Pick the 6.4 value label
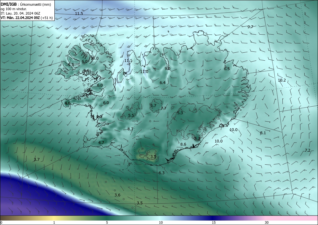The width and height of the screenshot is (318, 225). pyautogui.click(x=162, y=83)
